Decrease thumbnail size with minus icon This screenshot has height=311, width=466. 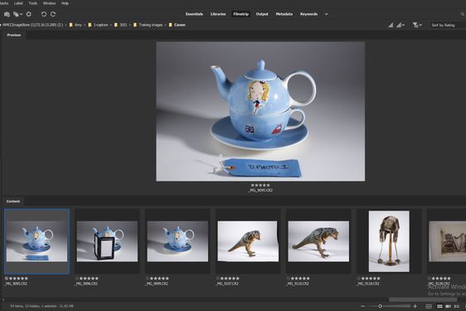coord(363,306)
